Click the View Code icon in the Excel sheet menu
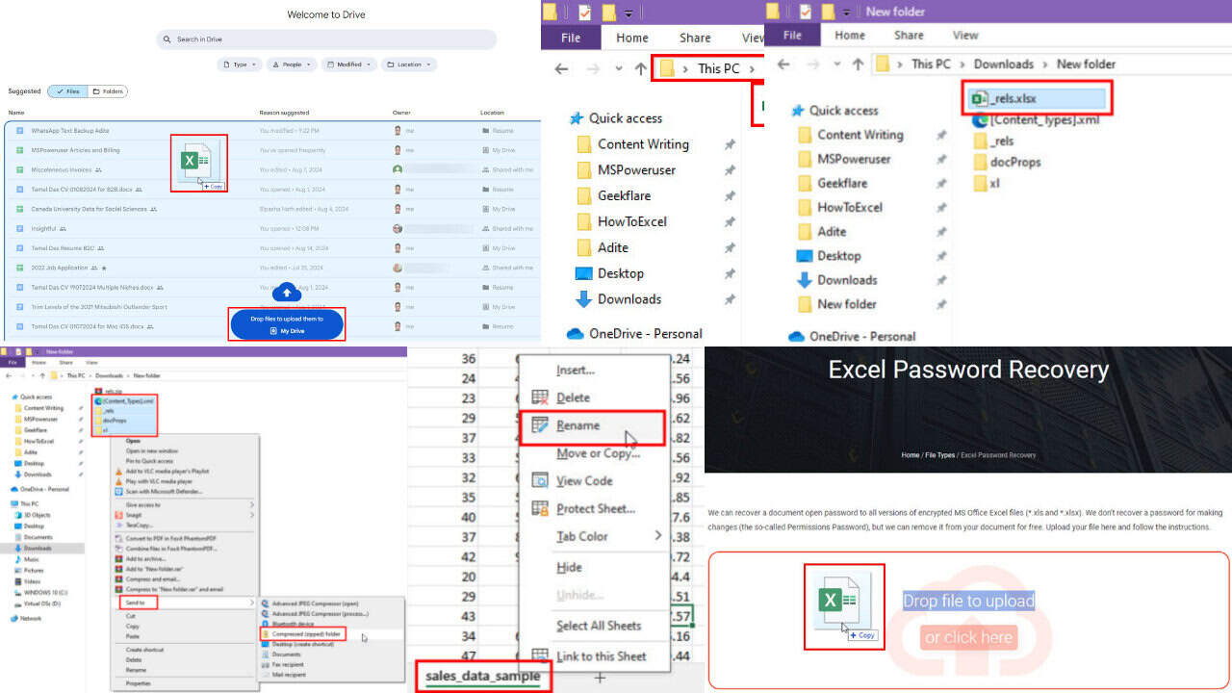 [x=540, y=480]
